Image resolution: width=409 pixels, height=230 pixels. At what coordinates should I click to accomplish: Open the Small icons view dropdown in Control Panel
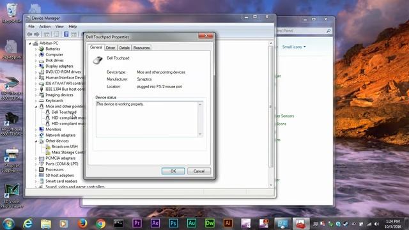294,47
